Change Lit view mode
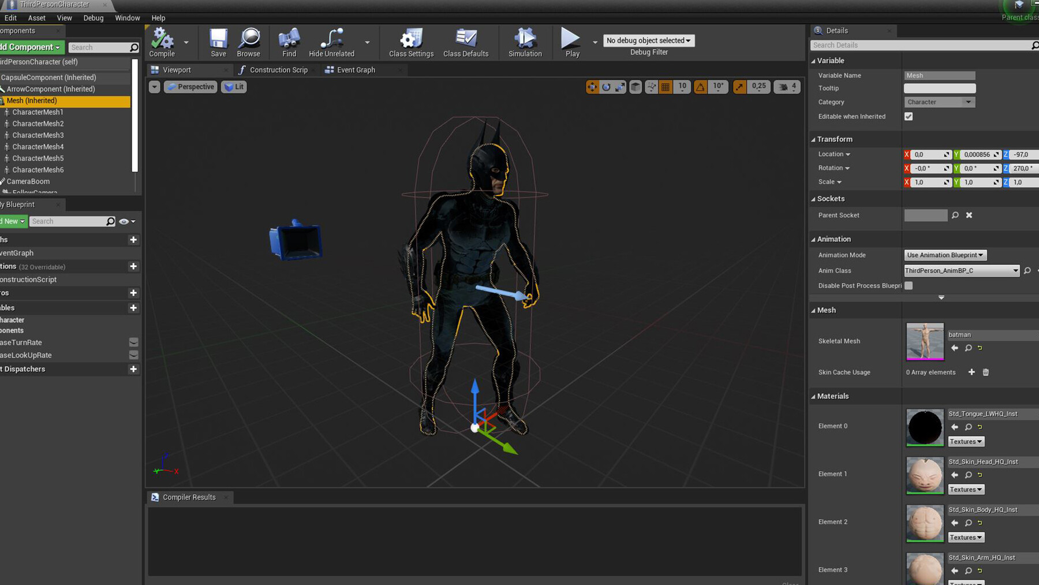Screen dimensions: 1039x585 point(234,87)
